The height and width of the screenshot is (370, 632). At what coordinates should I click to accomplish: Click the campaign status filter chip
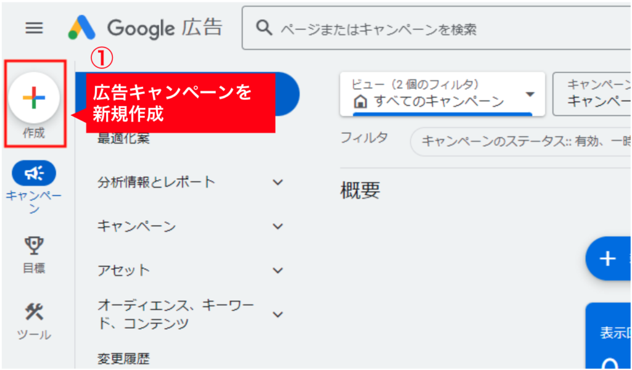click(x=522, y=141)
